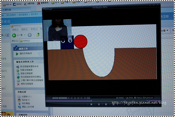Open the 分類 dropdown on the right
The height and width of the screenshot is (117, 175).
coord(165,30)
